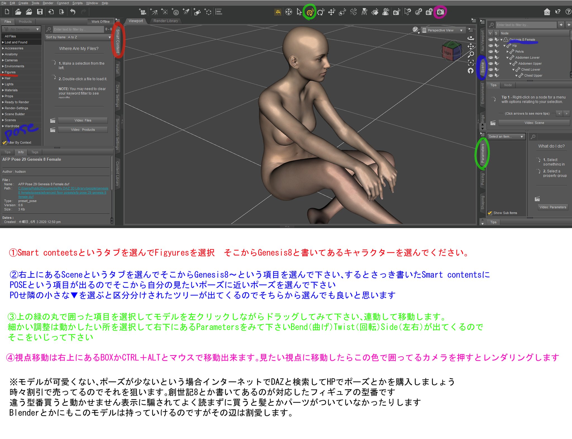Click the Video: Files button

click(x=83, y=120)
